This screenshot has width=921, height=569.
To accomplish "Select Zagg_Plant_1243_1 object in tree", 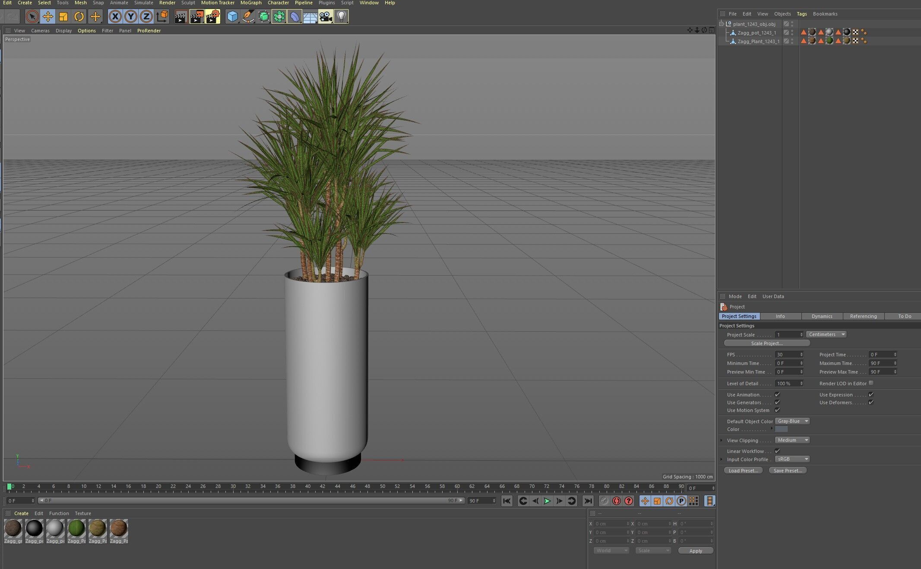I will point(759,41).
